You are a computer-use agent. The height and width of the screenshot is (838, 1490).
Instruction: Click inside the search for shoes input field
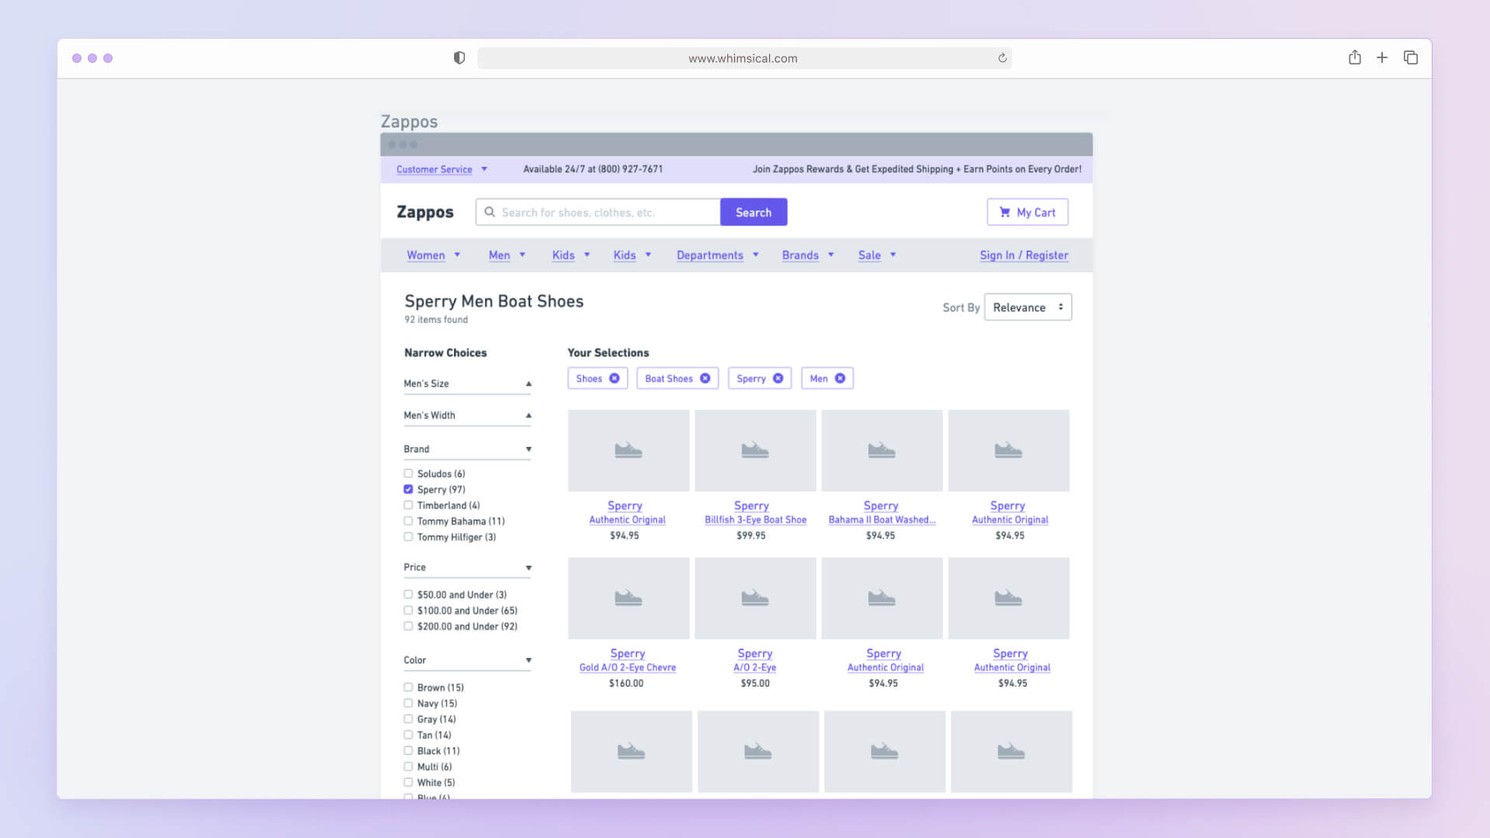pos(605,212)
